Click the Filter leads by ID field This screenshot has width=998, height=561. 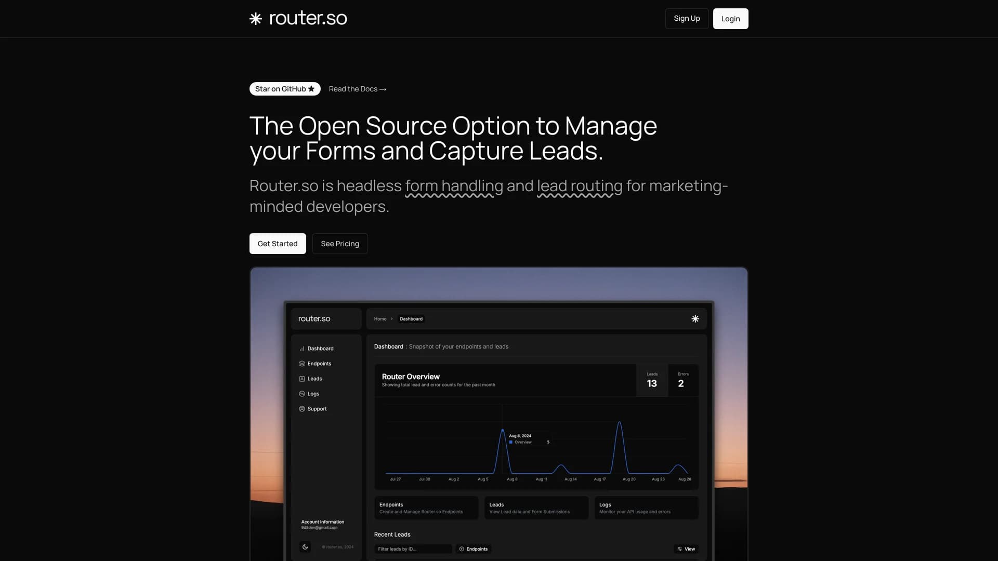pos(413,549)
